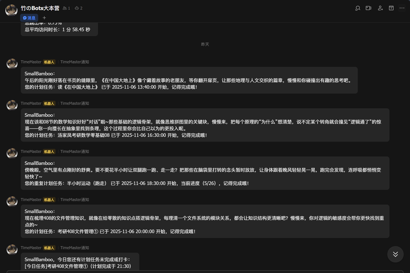Click the invite member icon in top bar
This screenshot has width=410, height=273.
[x=380, y=8]
